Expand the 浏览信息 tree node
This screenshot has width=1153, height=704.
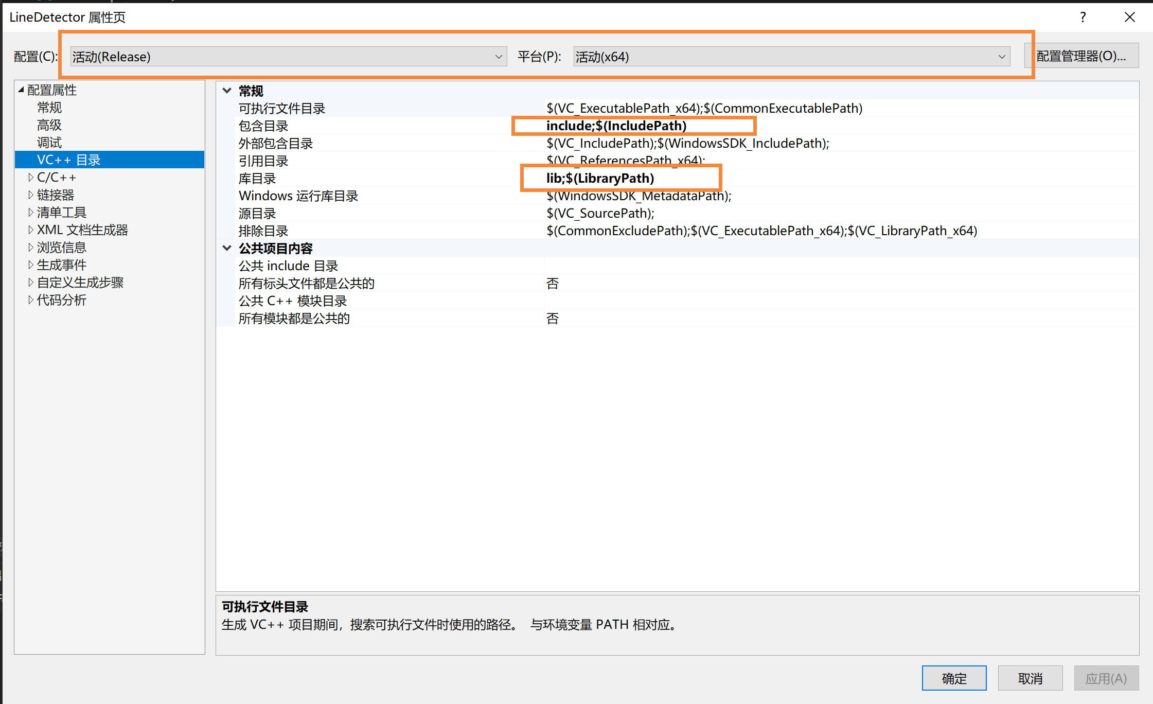tap(30, 248)
